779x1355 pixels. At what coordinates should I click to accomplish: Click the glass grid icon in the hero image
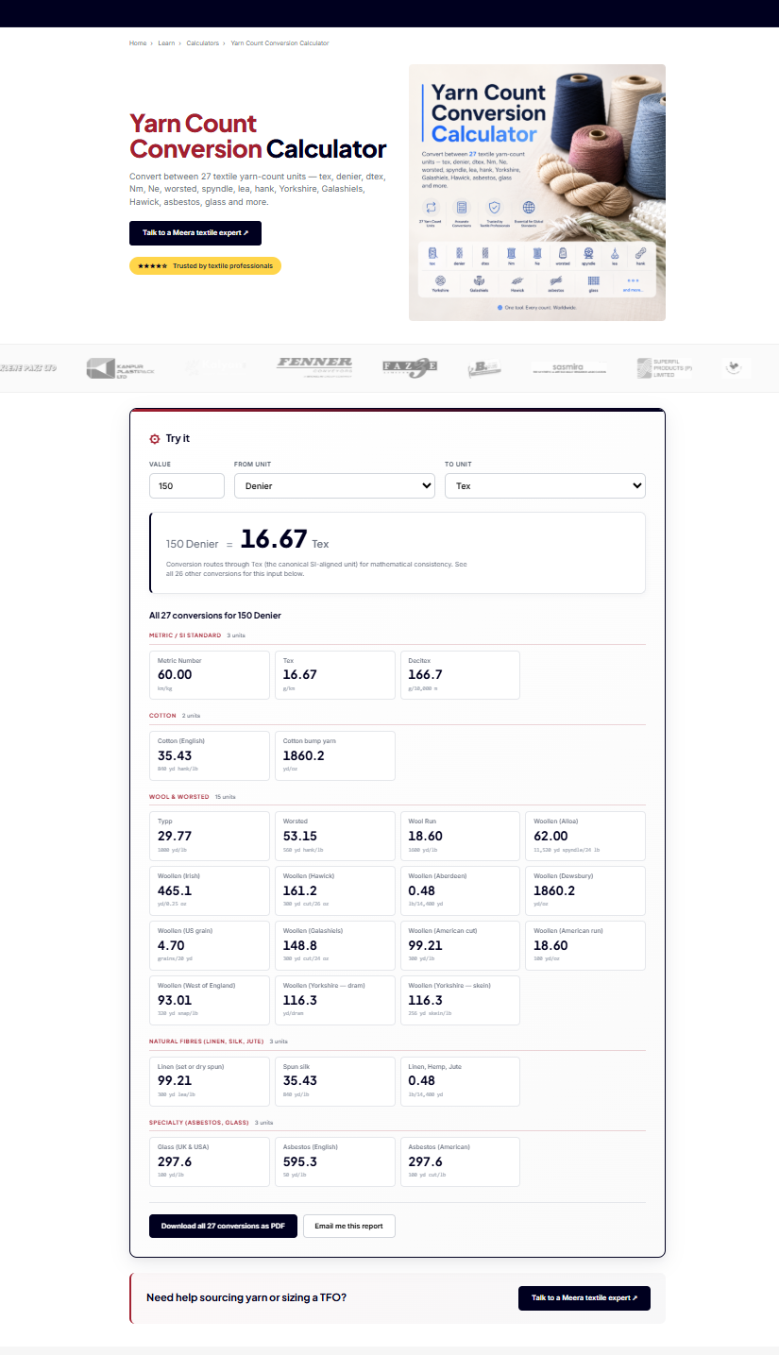[x=593, y=281]
